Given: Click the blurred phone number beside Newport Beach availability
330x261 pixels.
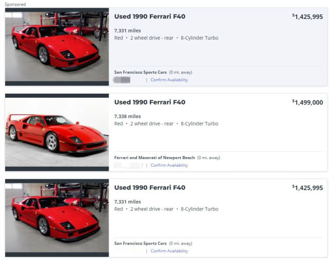Looking at the screenshot, I should tap(127, 165).
